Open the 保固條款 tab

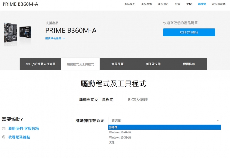tap(189, 64)
